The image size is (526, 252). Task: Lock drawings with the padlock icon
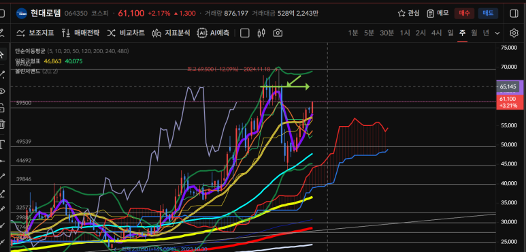point(2,108)
